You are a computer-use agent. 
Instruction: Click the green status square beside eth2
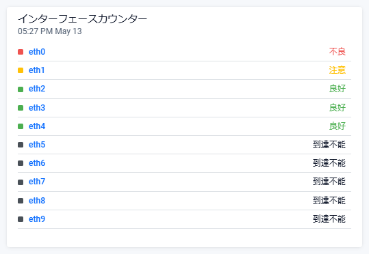[21, 89]
